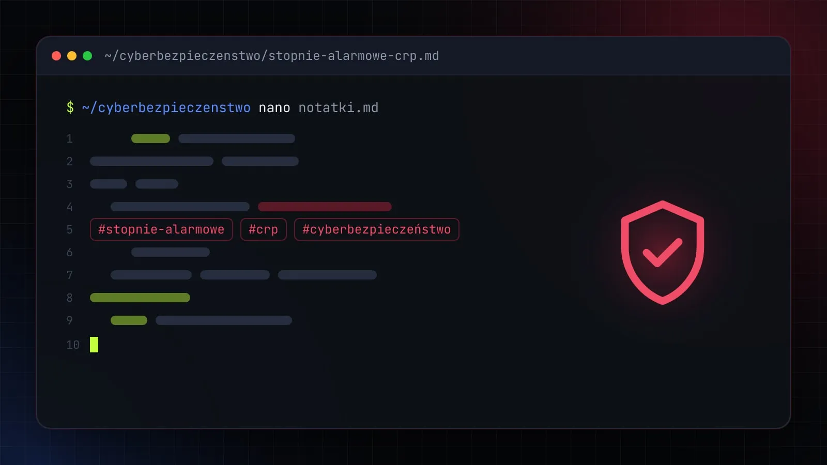Click the short green bar on line 9

[x=129, y=320]
